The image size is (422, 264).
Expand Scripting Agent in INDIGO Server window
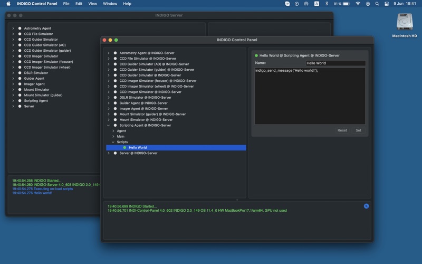(13, 101)
